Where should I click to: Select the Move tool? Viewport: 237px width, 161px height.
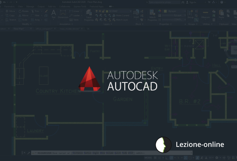[x=10, y=11]
